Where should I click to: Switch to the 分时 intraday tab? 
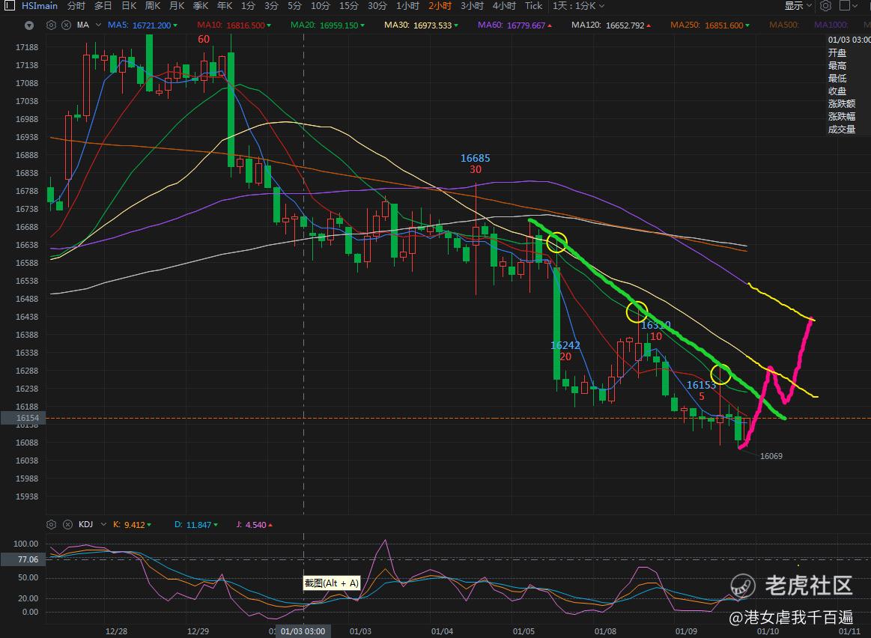pos(76,6)
